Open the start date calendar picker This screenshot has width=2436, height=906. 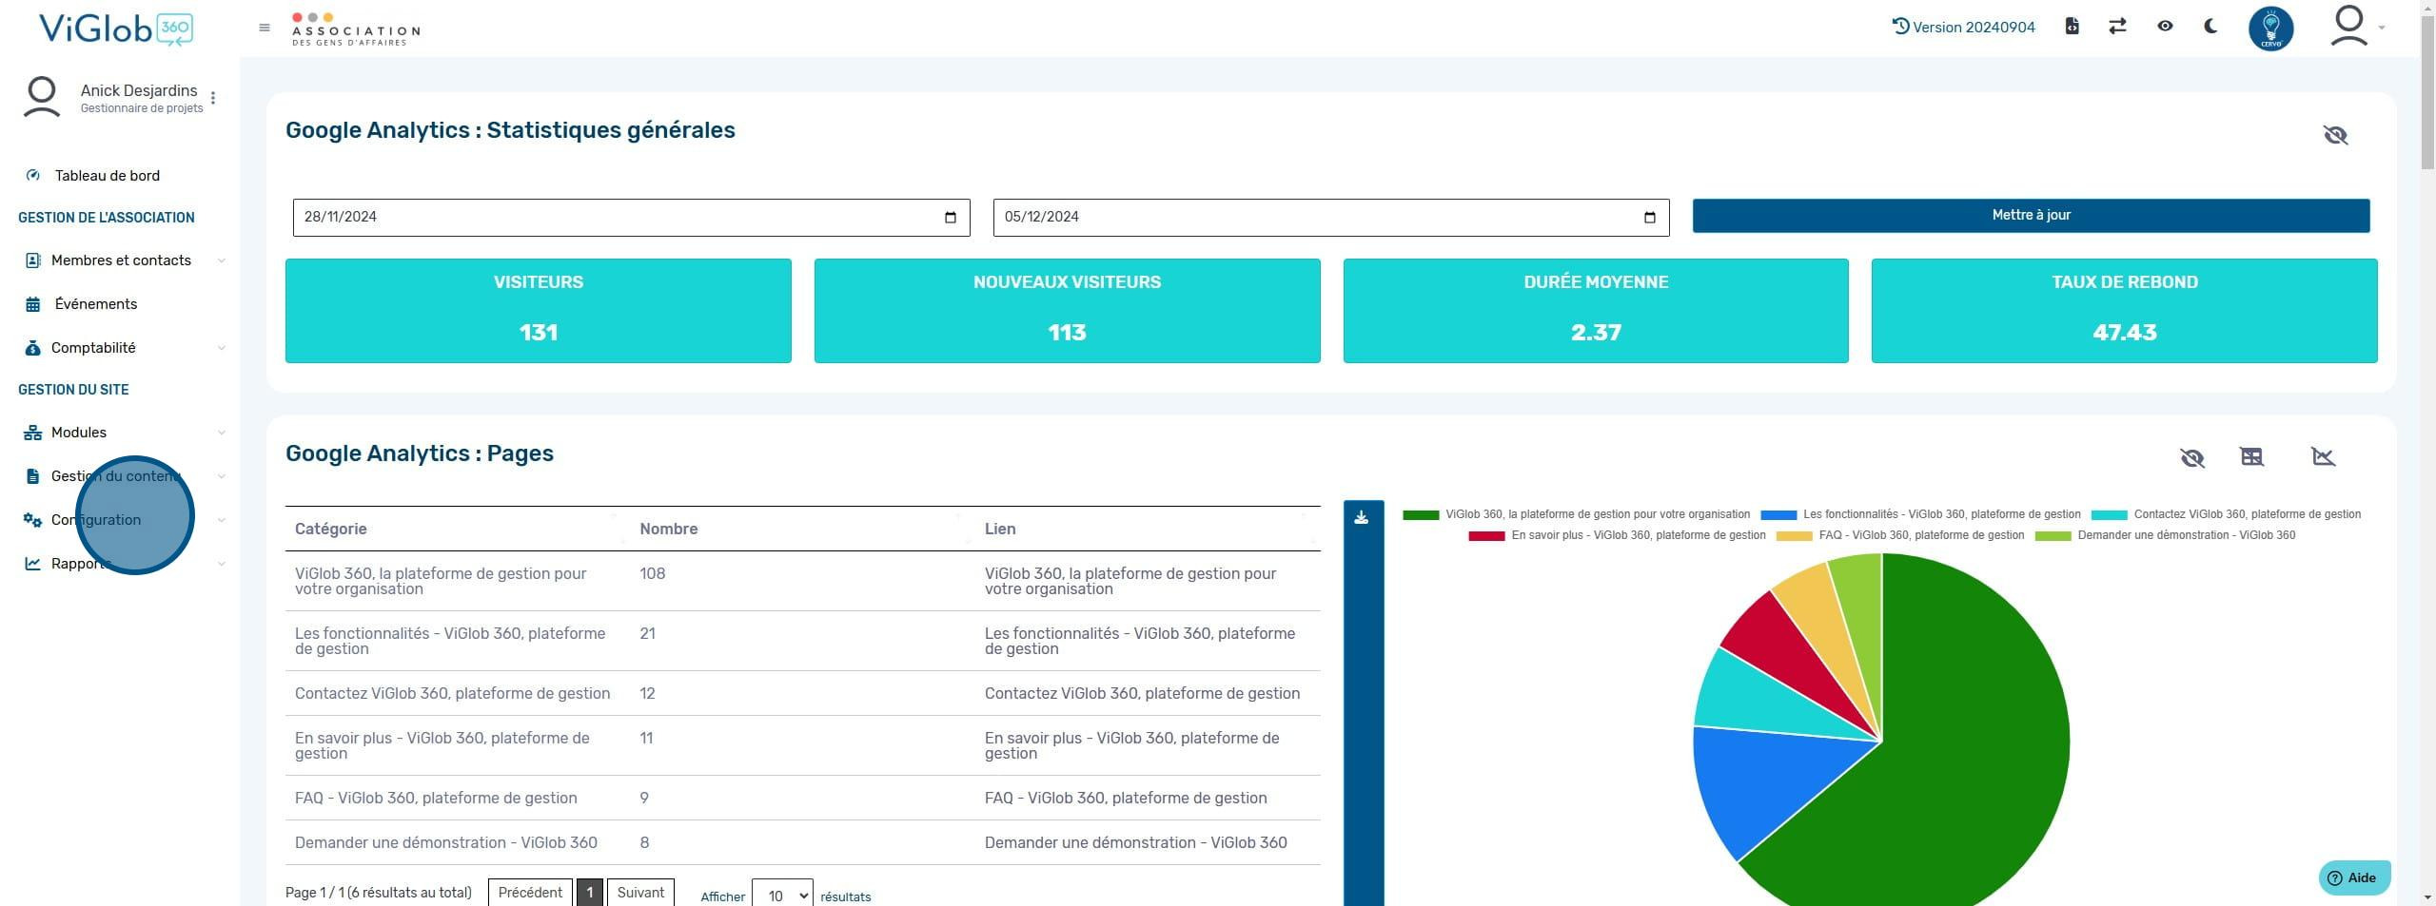coord(950,218)
